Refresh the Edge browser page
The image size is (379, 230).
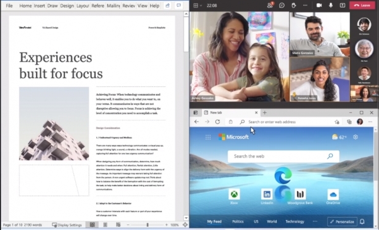tap(217, 122)
